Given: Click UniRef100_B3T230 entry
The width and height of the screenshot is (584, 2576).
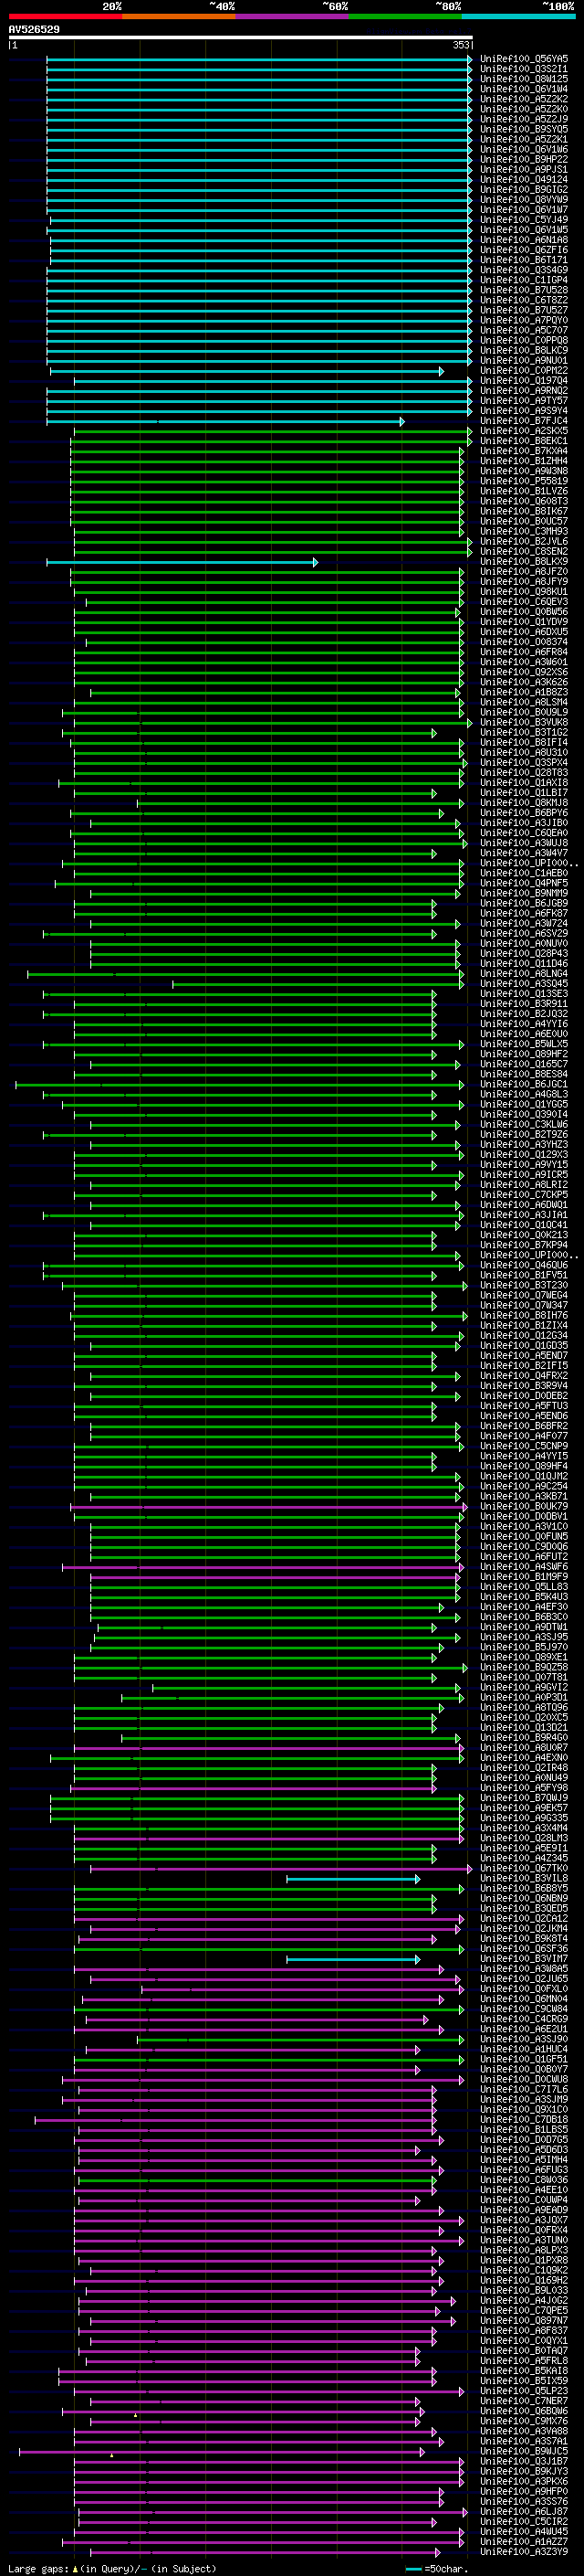Looking at the screenshot, I should pos(524,1285).
